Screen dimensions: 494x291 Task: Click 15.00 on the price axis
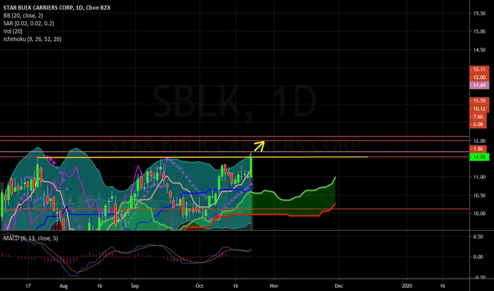click(x=479, y=31)
